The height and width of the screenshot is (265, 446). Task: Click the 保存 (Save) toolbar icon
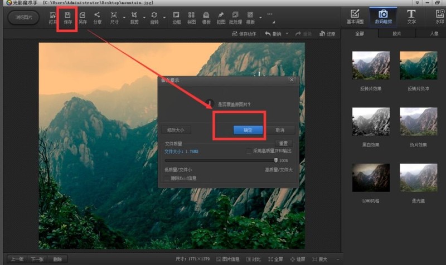click(67, 17)
